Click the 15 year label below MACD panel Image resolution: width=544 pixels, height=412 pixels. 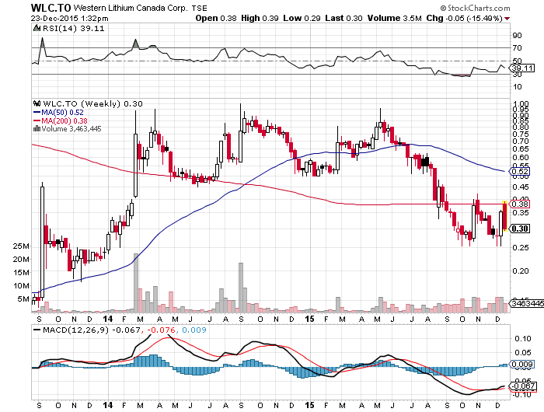coord(309,405)
